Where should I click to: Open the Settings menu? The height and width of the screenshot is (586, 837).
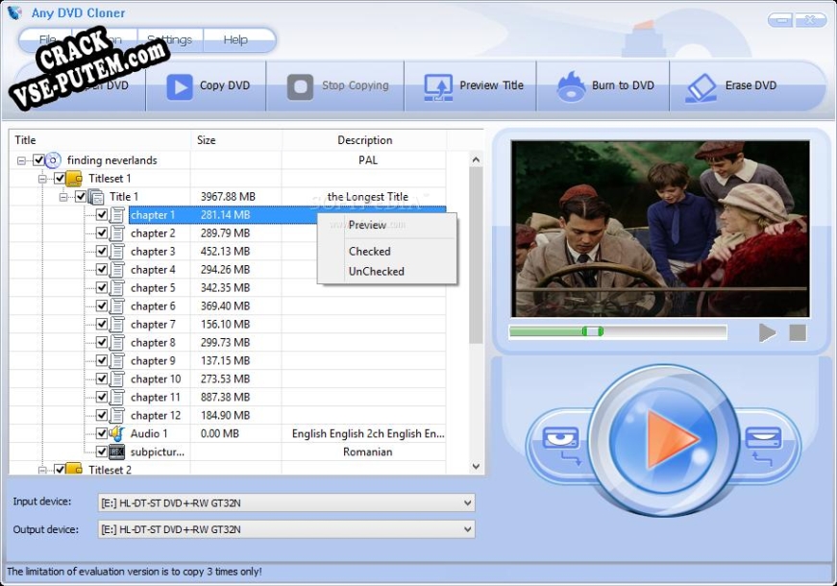[x=170, y=40]
